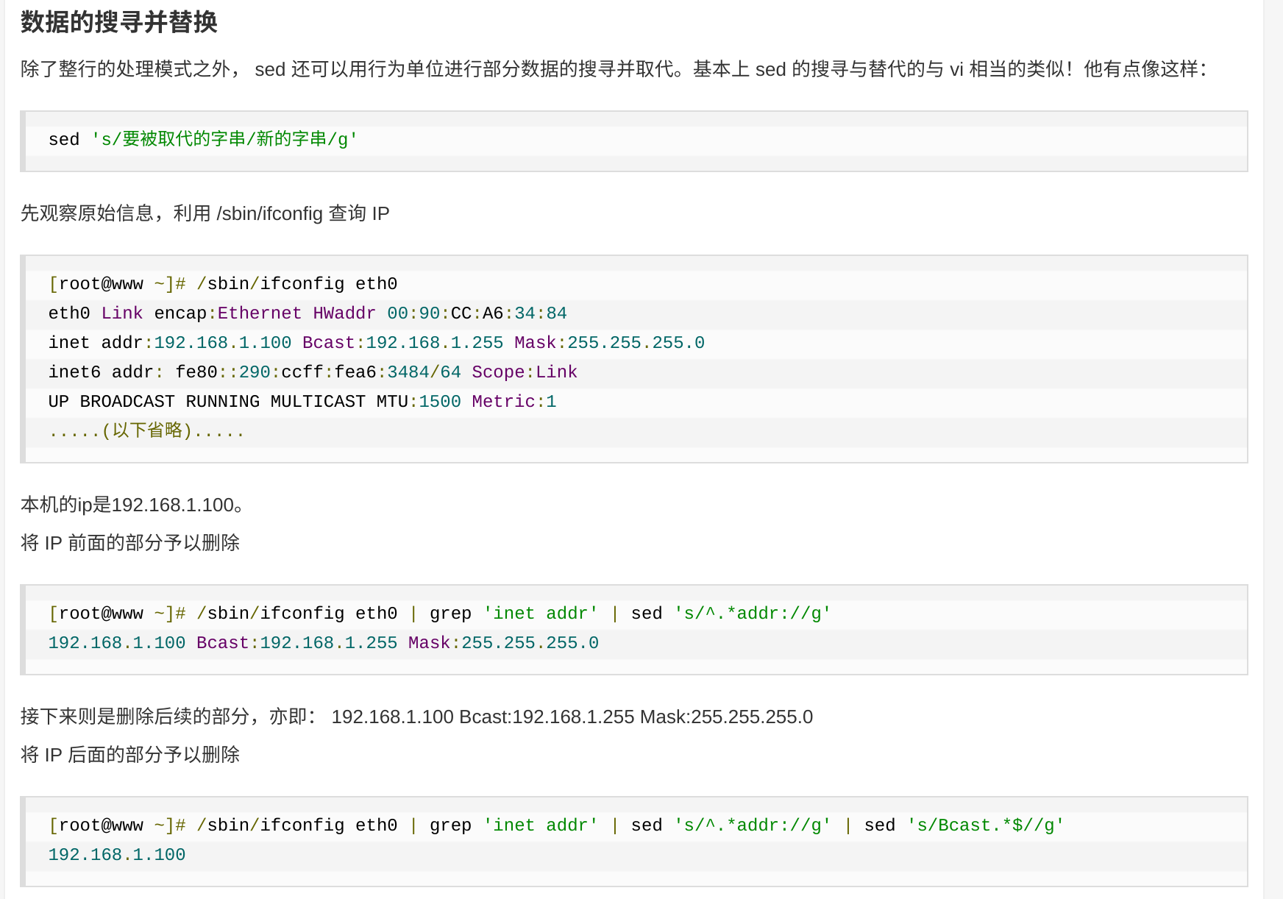Click the heading 数据的搜寻并替换
The image size is (1283, 899).
[118, 21]
